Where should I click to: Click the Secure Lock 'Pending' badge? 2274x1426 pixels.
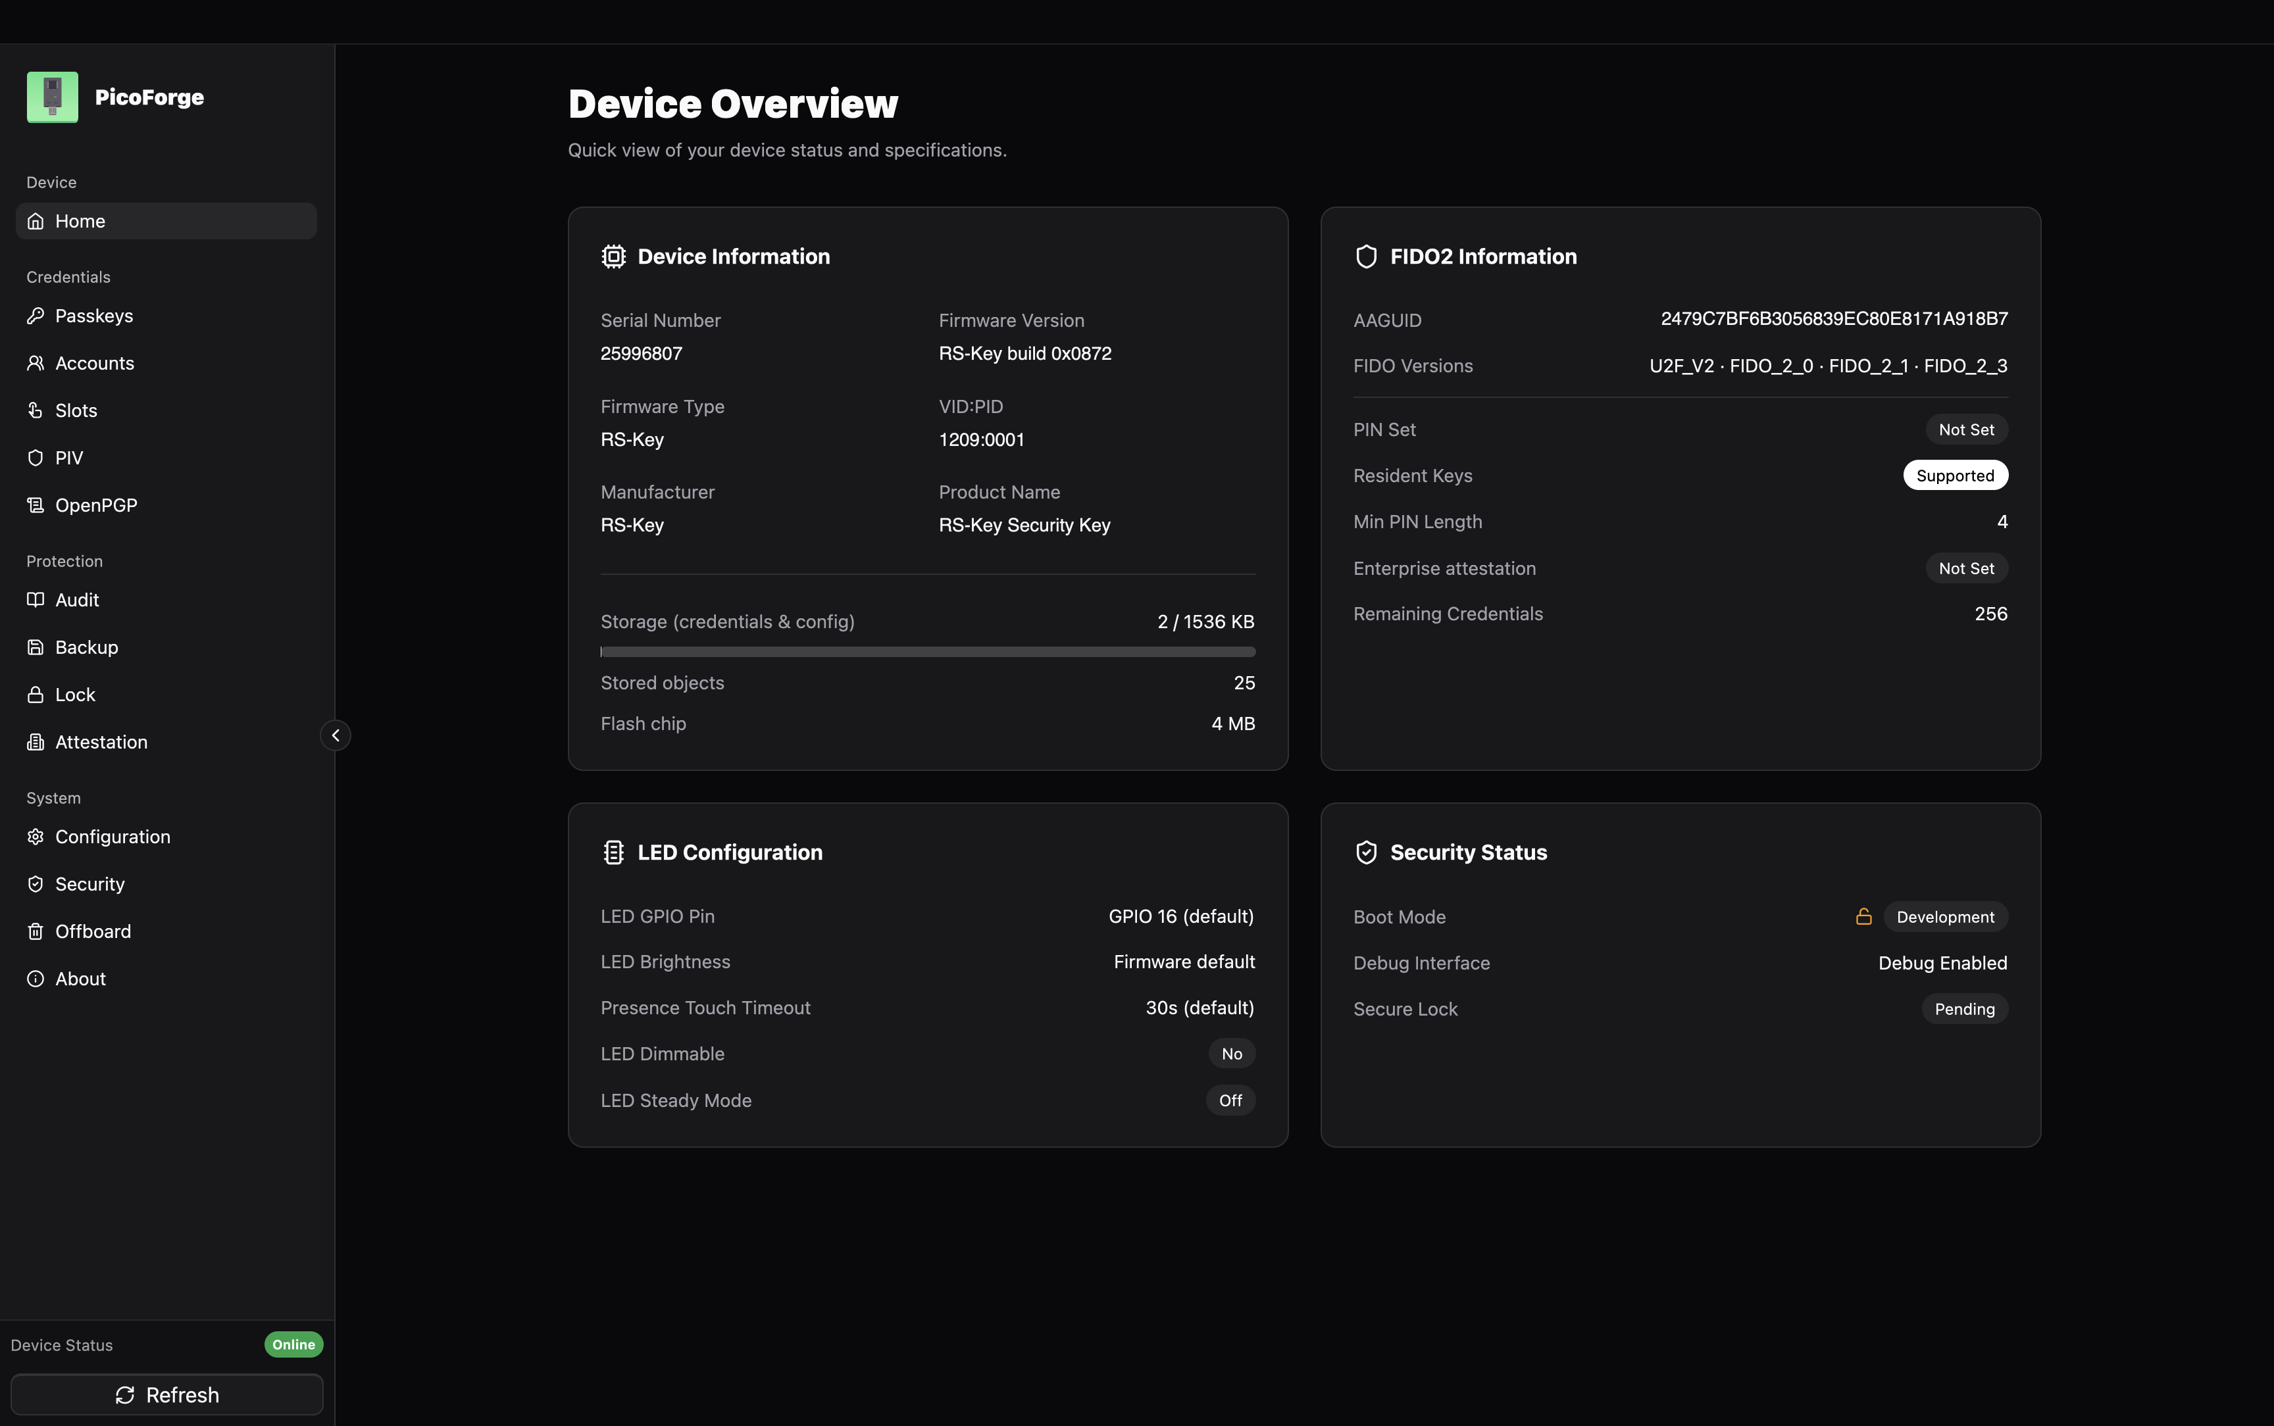(1965, 1009)
